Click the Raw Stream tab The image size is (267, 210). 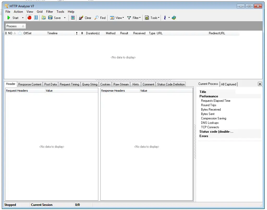(121, 84)
